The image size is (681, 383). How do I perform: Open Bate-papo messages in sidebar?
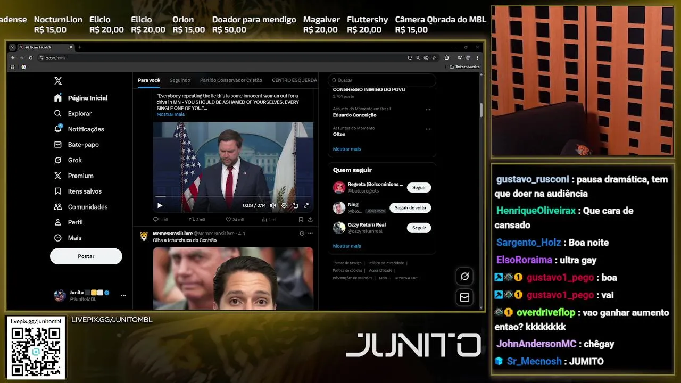(77, 144)
